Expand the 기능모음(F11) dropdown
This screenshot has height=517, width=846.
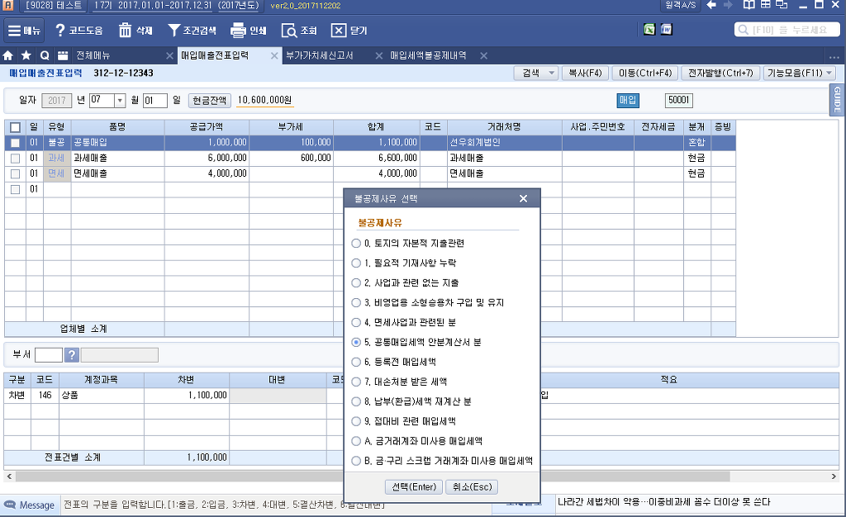pos(829,74)
